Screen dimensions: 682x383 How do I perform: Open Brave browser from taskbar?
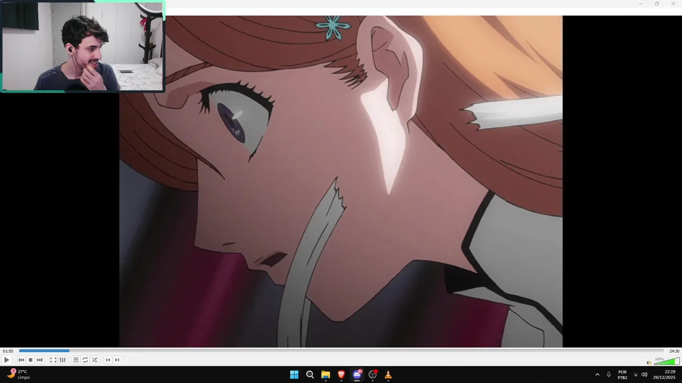(341, 374)
